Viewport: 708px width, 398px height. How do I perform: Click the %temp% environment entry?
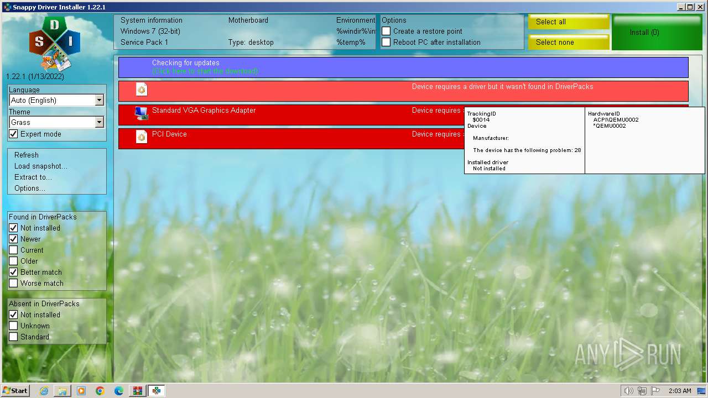click(x=351, y=43)
